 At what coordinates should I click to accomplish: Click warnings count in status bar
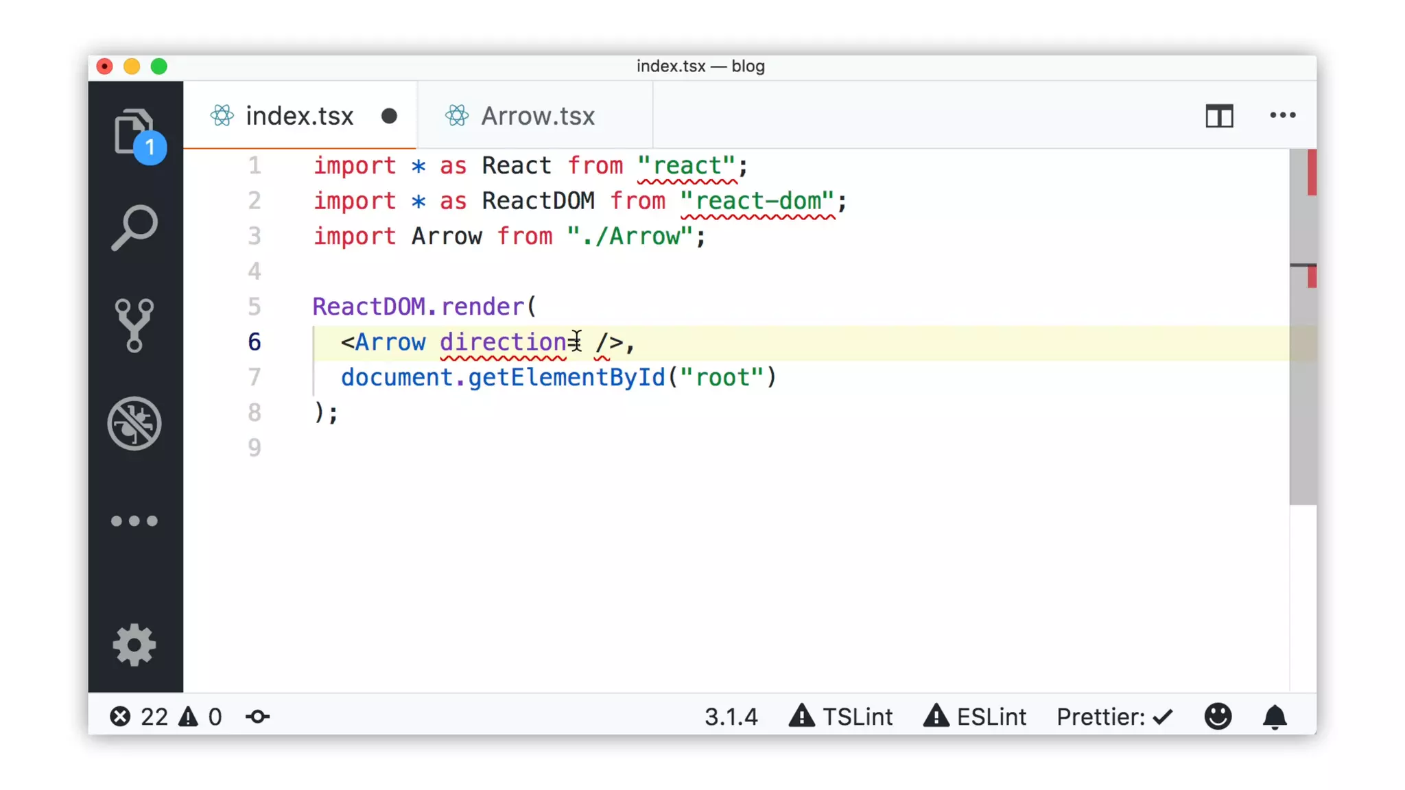[x=201, y=717]
